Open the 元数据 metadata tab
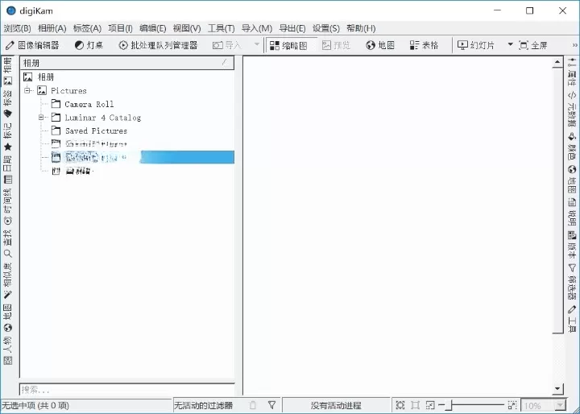Viewport: 580px width, 414px height. [x=572, y=108]
